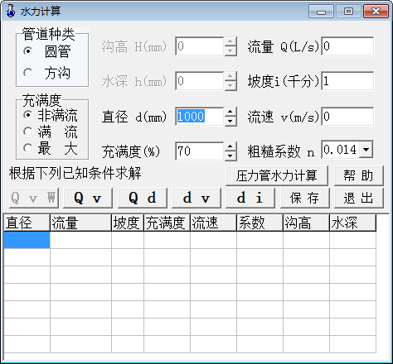
Task: Click the 充满度 column header in table
Action: click(x=167, y=223)
